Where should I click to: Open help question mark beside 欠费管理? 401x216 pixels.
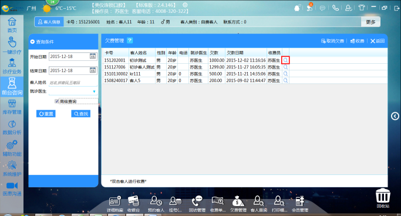click(x=130, y=40)
